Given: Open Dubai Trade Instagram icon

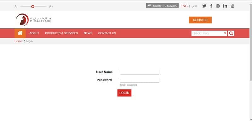Looking at the screenshot, I should coord(218,6).
